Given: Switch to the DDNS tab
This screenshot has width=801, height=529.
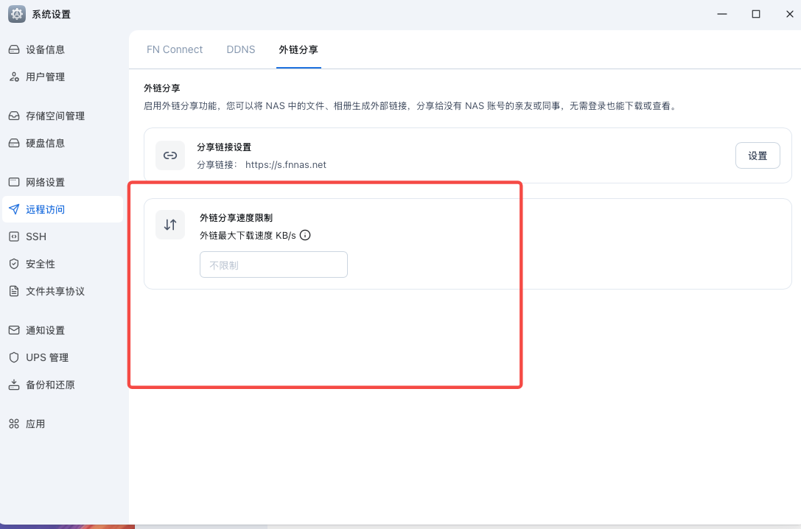Looking at the screenshot, I should coord(241,49).
